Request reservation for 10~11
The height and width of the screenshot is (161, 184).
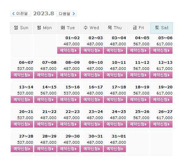click(x=115, y=75)
